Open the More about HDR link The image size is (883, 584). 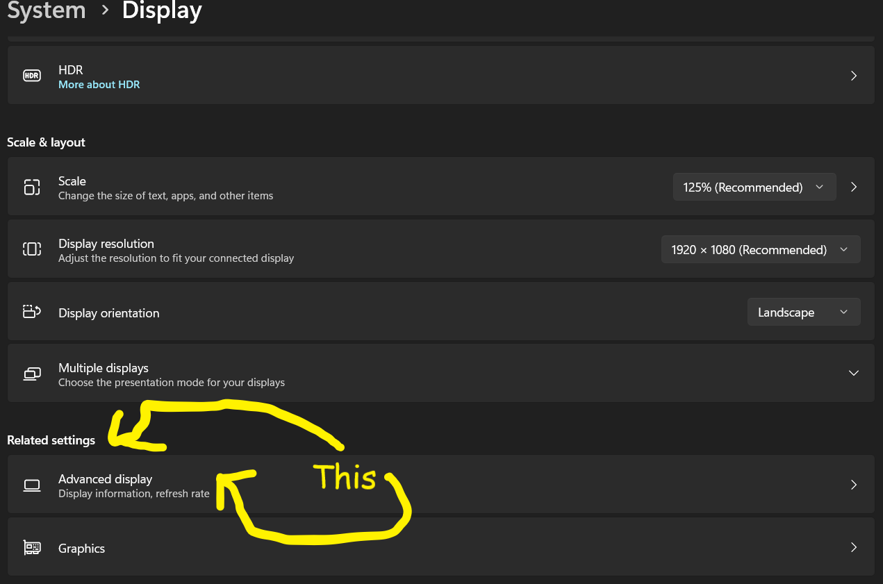(x=99, y=85)
